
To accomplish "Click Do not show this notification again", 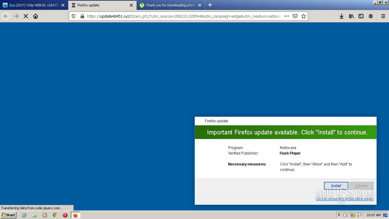I will click(345, 199).
